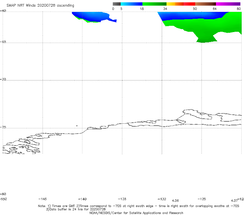This screenshot has width=244, height=215.
Task: Click the '-145' longitude axis label
Action: (43, 199)
